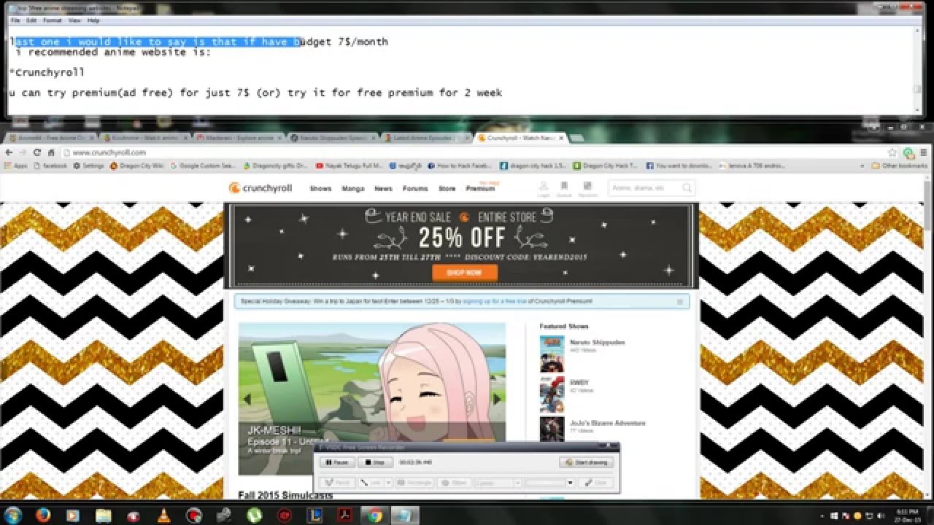Open Naruto Shippuden featured show thumbnail
The width and height of the screenshot is (934, 525).
point(552,354)
